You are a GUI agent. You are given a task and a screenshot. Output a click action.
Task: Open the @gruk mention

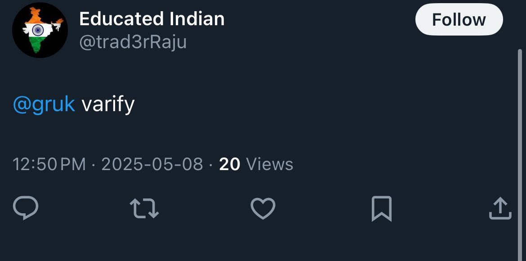44,104
